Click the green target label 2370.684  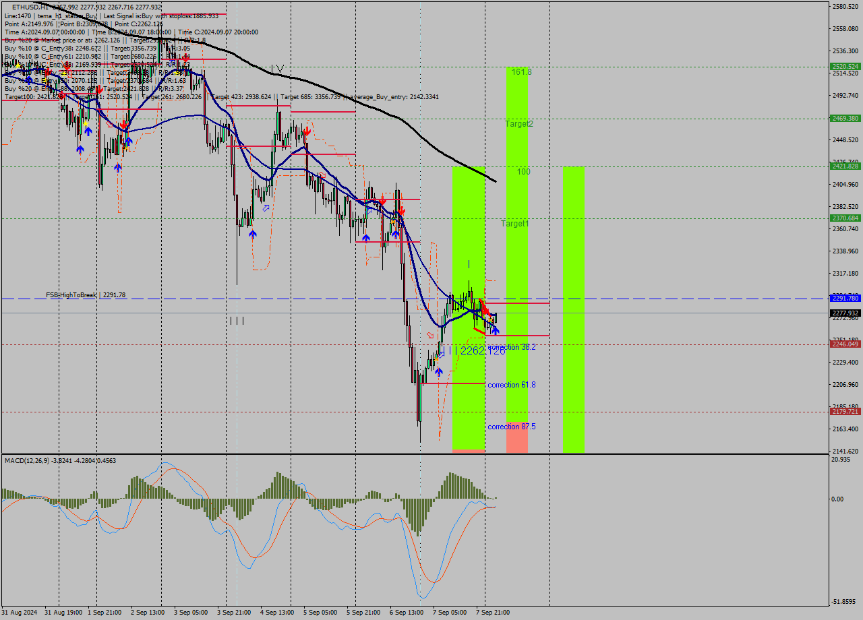click(844, 218)
